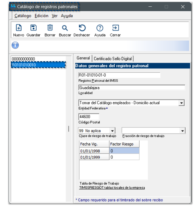
Task: Switch to Certificado Sello Digital tab
Action: click(x=112, y=59)
